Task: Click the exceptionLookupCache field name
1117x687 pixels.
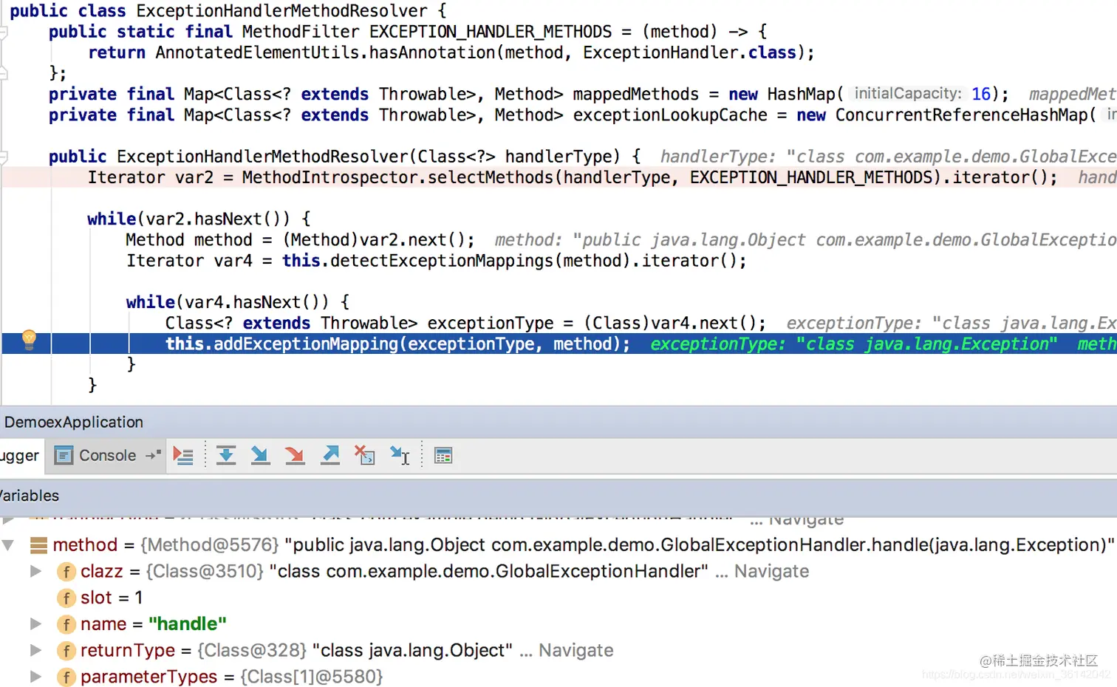Action: point(670,115)
